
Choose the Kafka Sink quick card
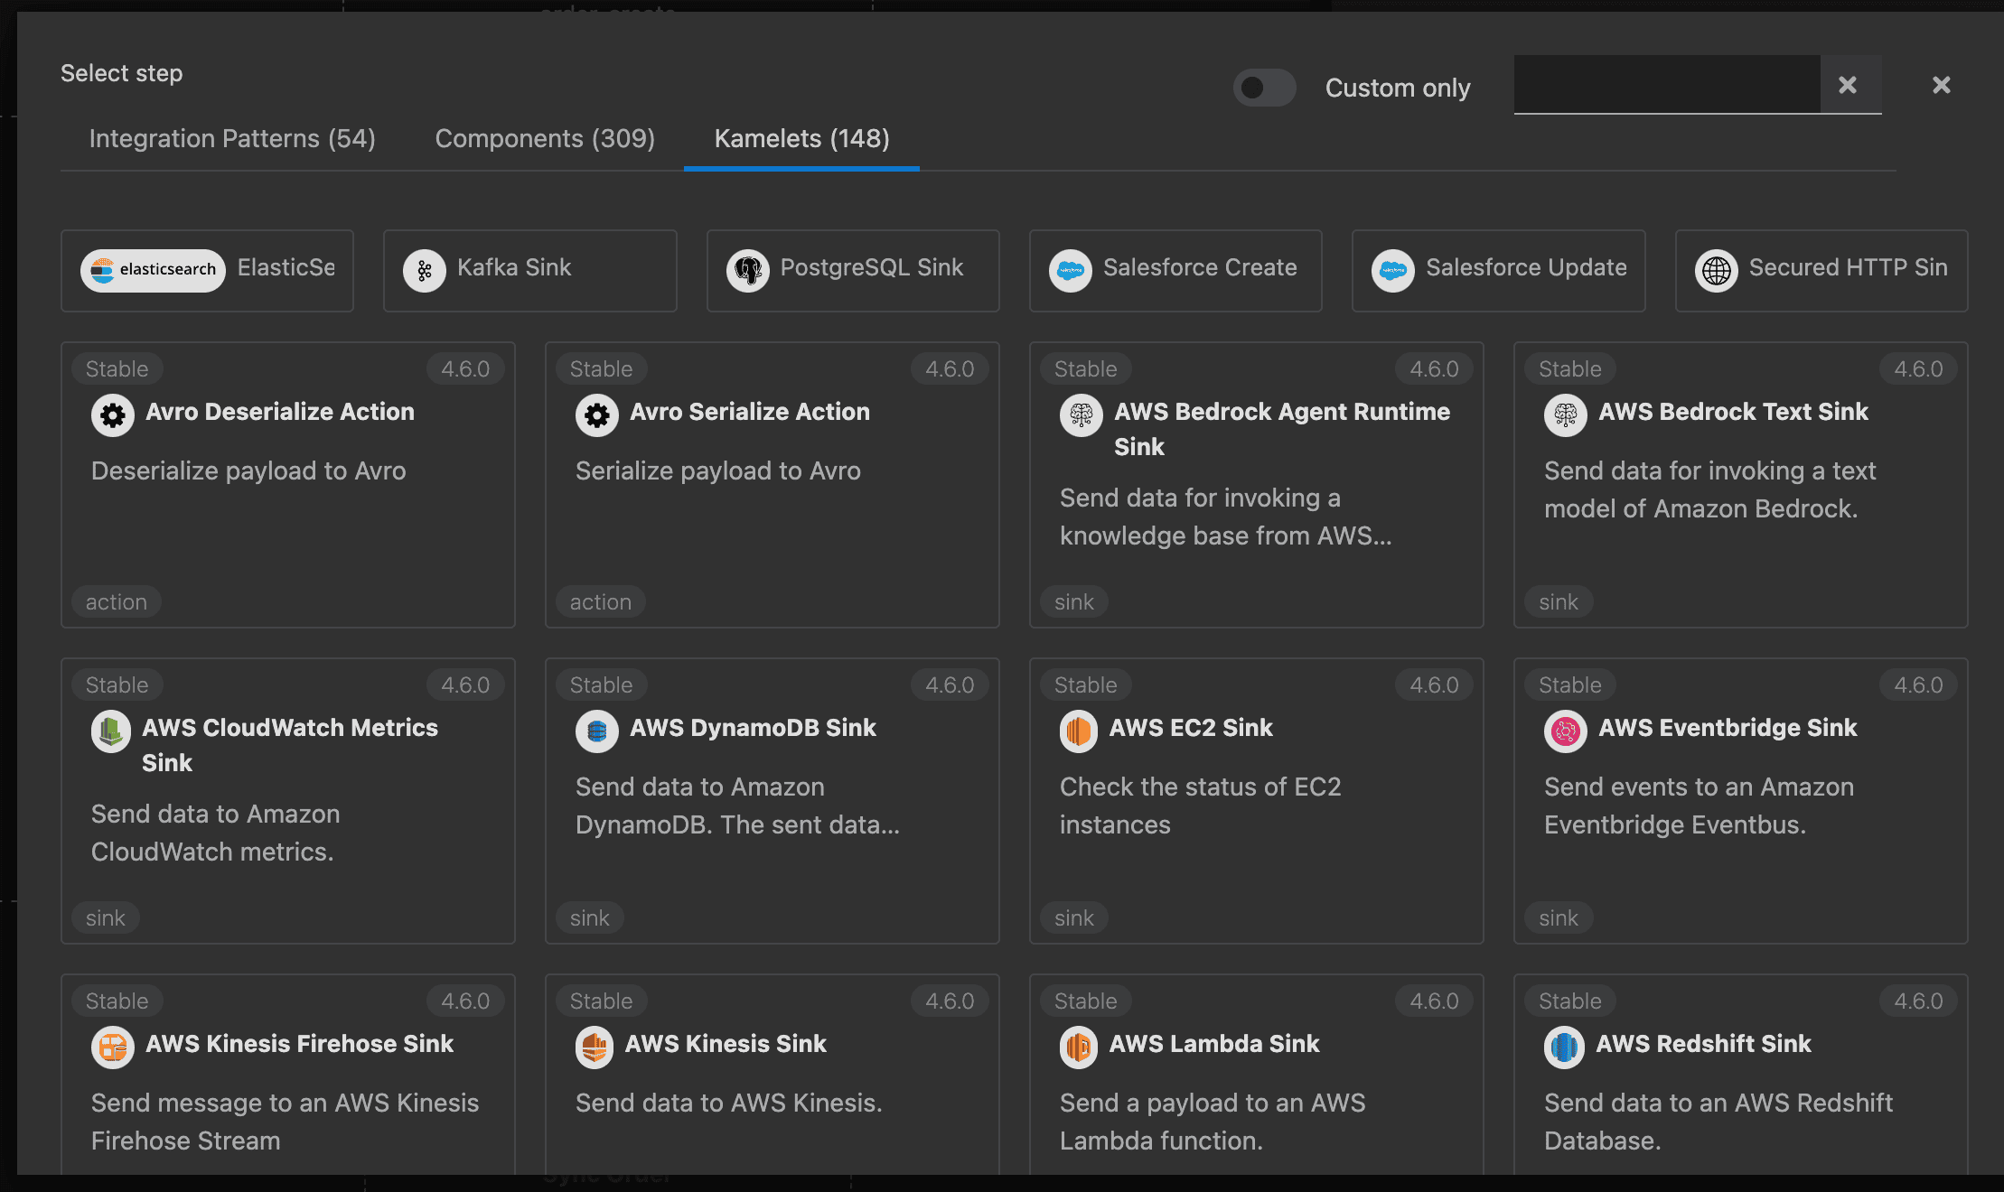click(x=529, y=270)
